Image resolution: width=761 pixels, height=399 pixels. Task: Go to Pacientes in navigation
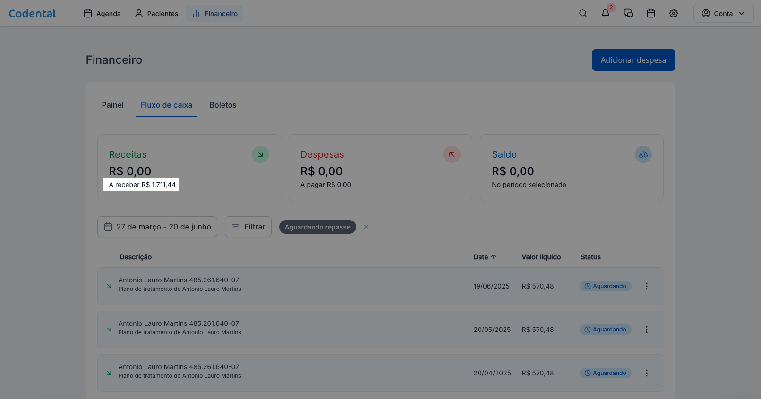pyautogui.click(x=157, y=13)
